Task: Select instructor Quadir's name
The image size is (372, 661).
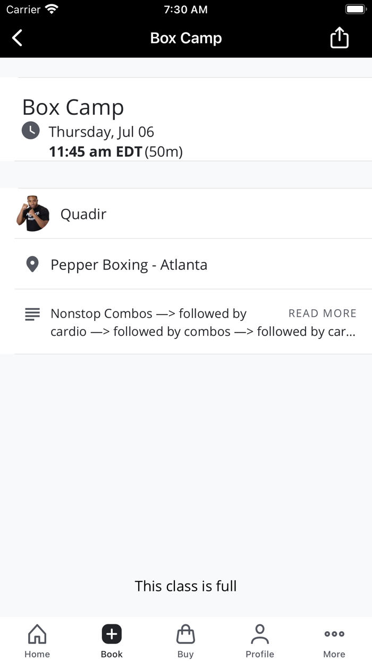Action: (83, 214)
